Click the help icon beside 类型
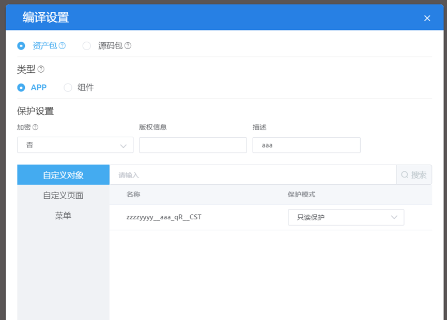This screenshot has width=447, height=320. pyautogui.click(x=41, y=69)
